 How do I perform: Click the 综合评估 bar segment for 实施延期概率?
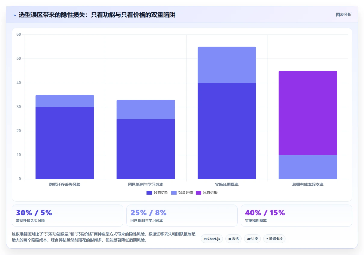click(227, 65)
